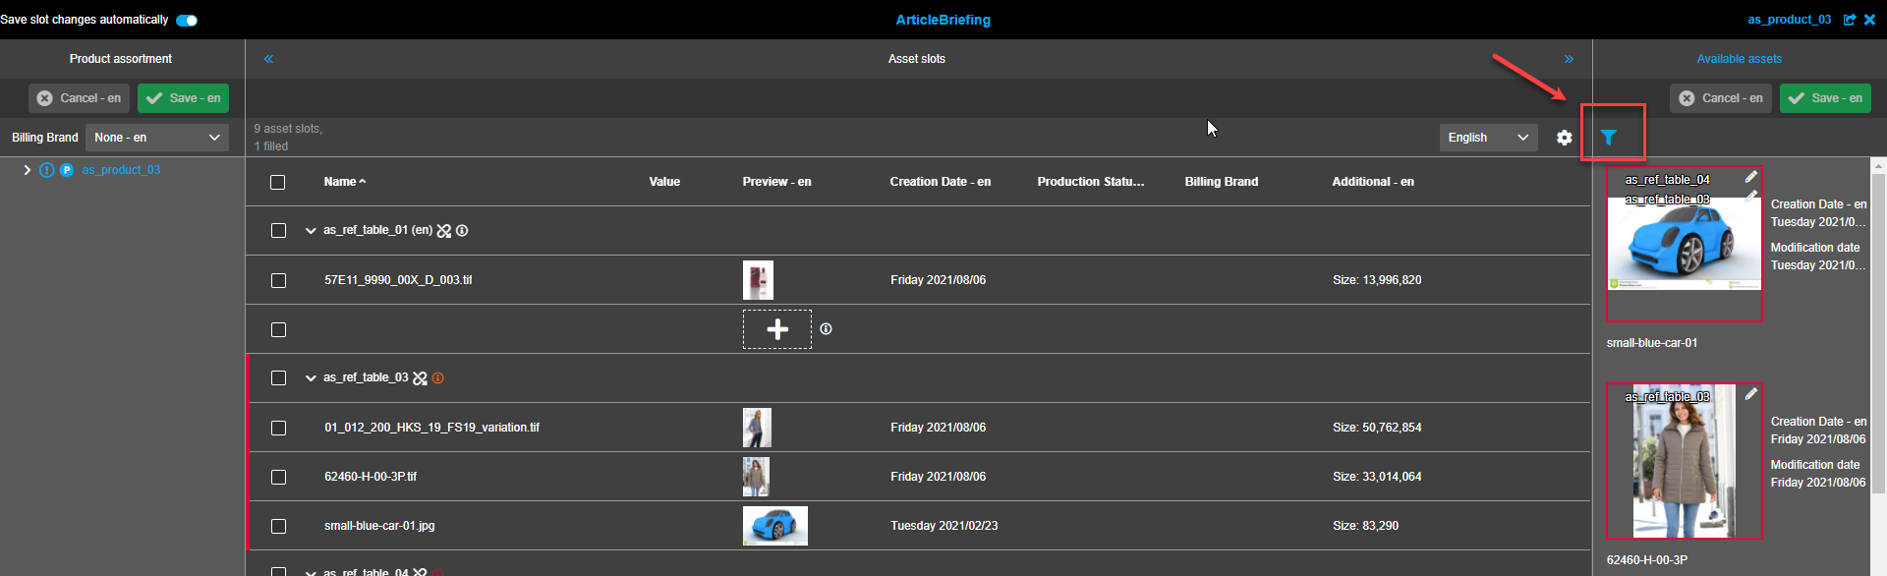Open the English language dropdown
1887x576 pixels.
[1489, 138]
